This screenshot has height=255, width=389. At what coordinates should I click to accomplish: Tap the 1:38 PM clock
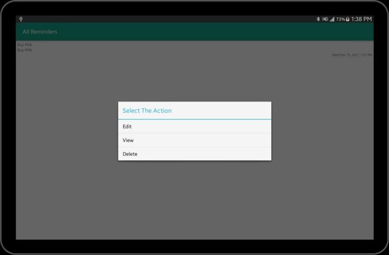point(361,19)
